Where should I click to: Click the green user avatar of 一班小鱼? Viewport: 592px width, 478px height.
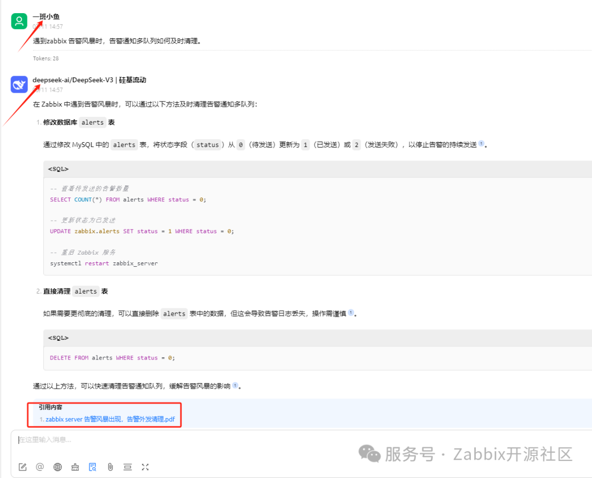[19, 21]
